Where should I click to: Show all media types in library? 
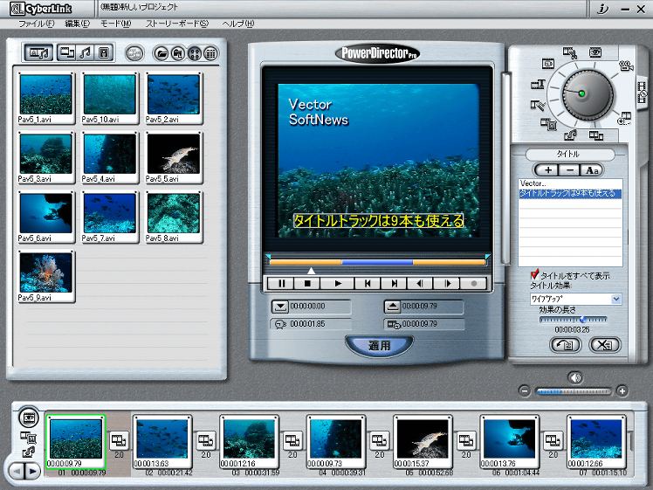pos(38,53)
